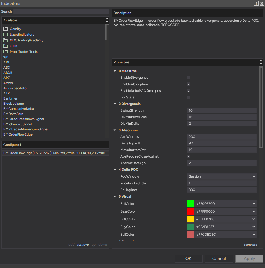Toggle AbsRequireCloseAgainst checkbox

tap(189, 156)
